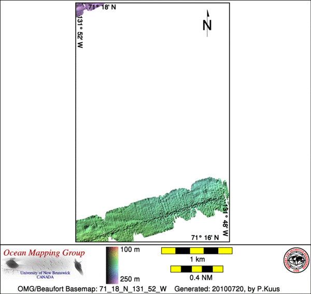Click the depth color scale bar

click(x=111, y=265)
